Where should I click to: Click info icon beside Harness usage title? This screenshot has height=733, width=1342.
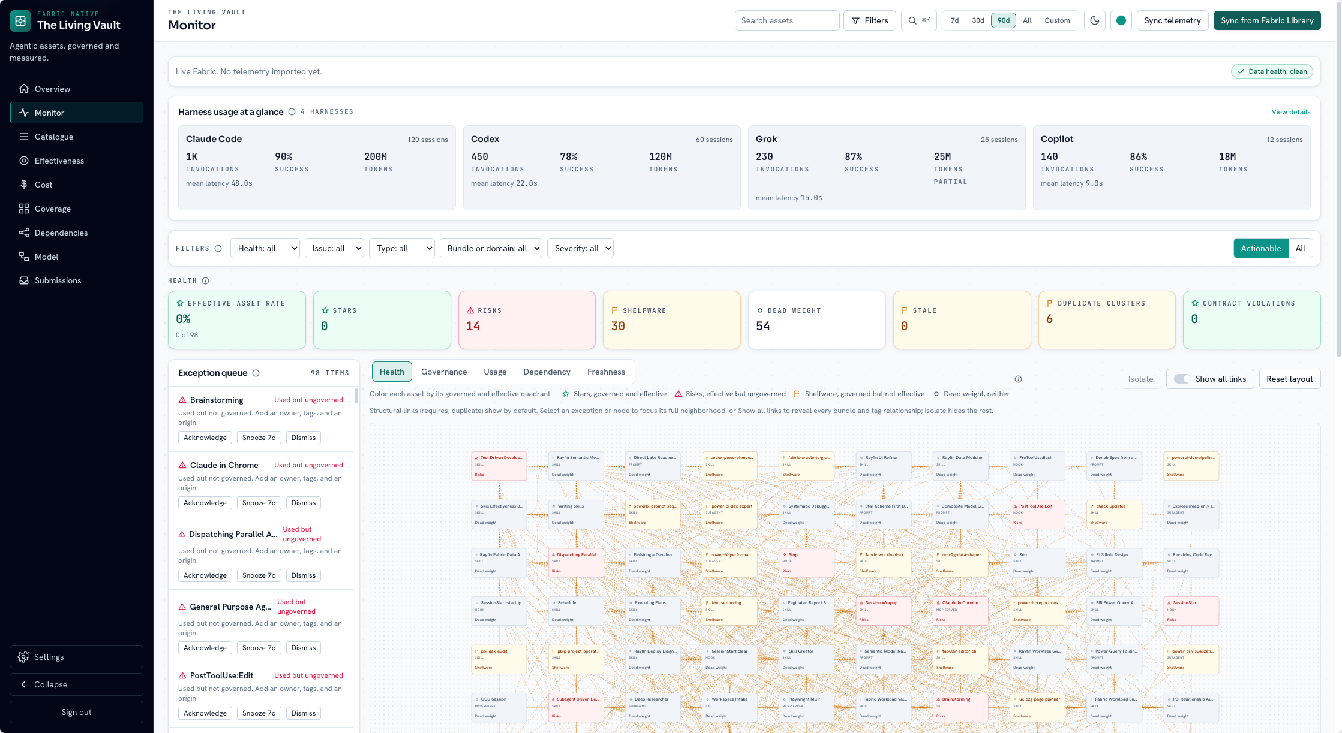tap(292, 112)
